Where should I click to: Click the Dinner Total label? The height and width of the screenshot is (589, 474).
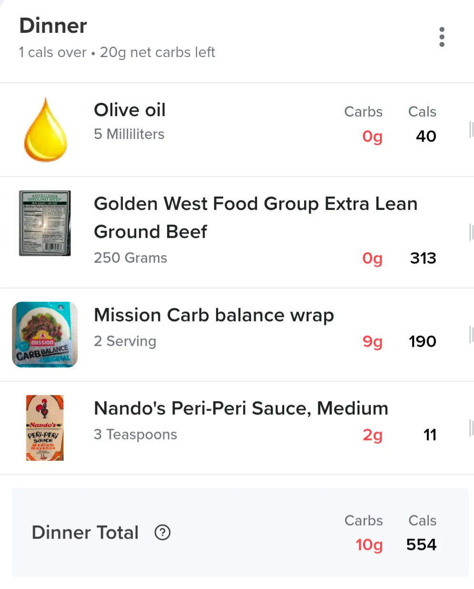tap(85, 532)
